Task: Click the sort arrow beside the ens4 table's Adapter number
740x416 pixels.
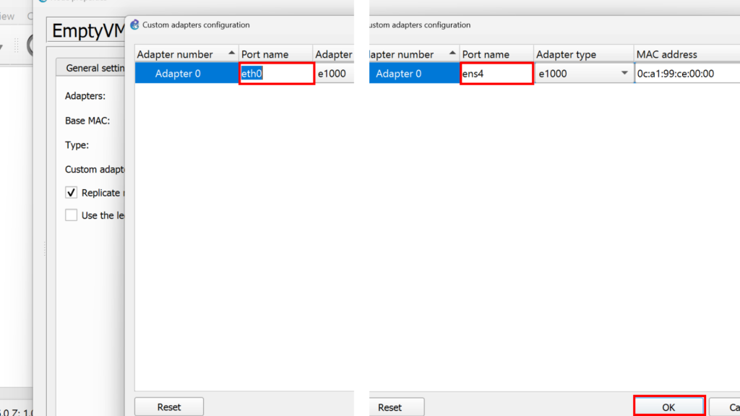Action: pyautogui.click(x=452, y=54)
